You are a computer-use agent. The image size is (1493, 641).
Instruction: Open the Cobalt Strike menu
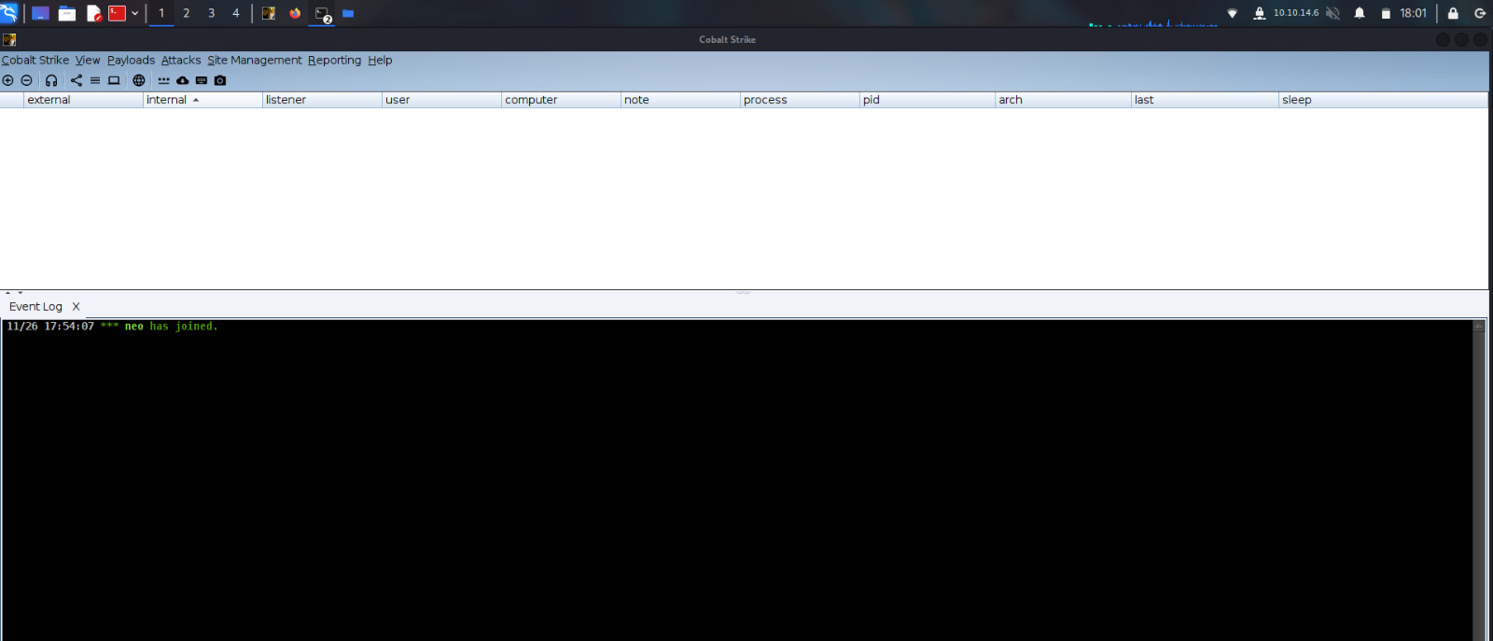coord(35,60)
